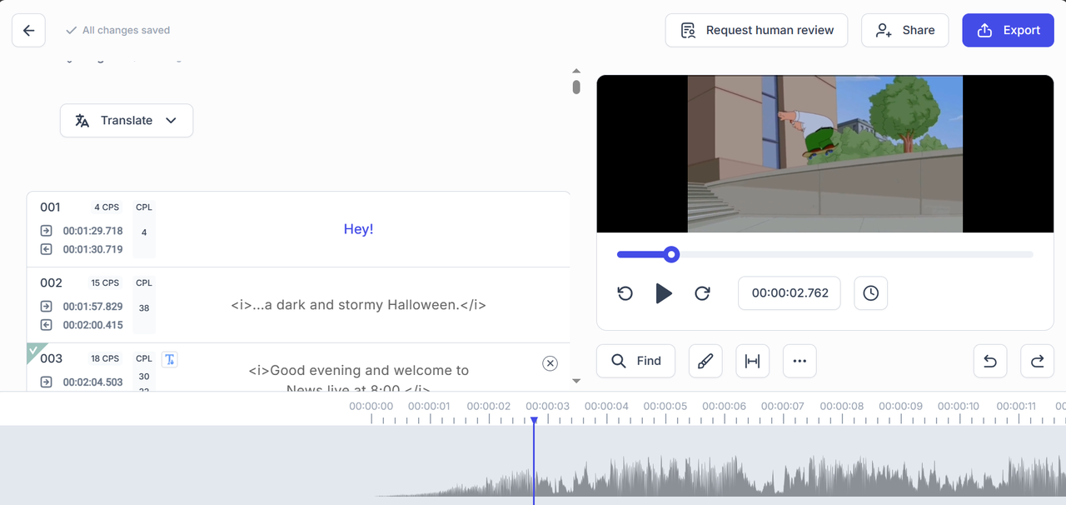Viewport: 1066px width, 505px height.
Task: Click the 'All changes saved' status
Action: (117, 30)
